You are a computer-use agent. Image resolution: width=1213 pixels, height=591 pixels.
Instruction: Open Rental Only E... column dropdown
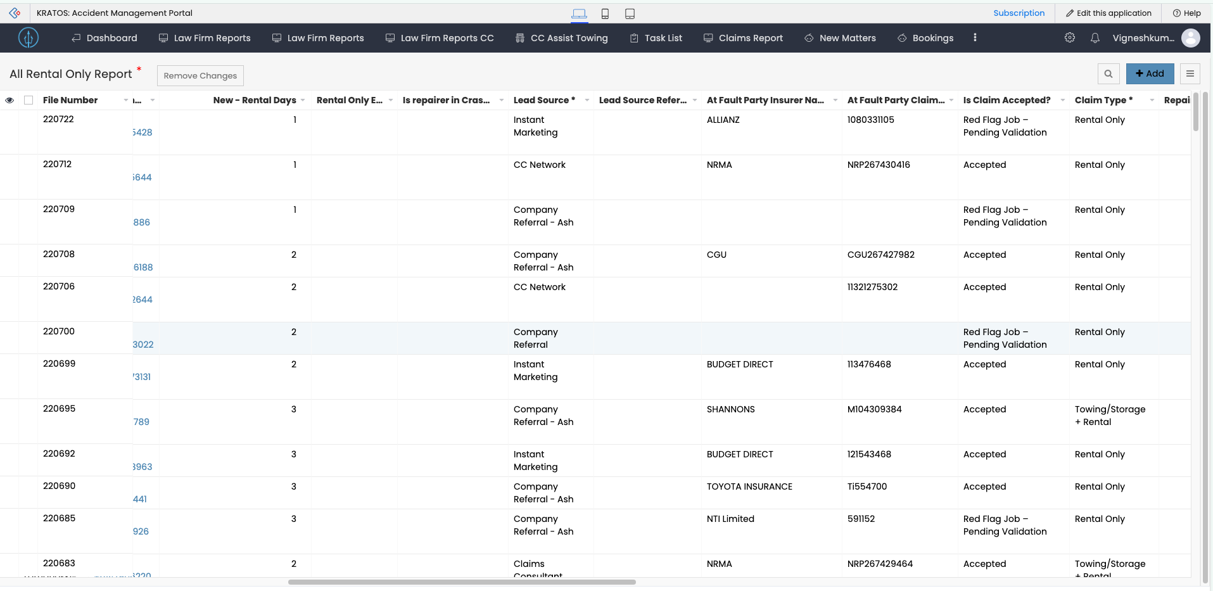[390, 100]
